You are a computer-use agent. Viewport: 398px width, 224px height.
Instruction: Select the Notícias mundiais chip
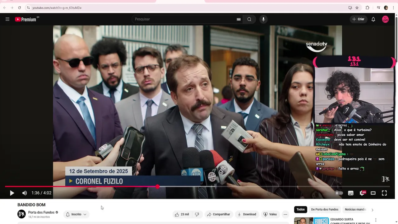pyautogui.click(x=355, y=209)
